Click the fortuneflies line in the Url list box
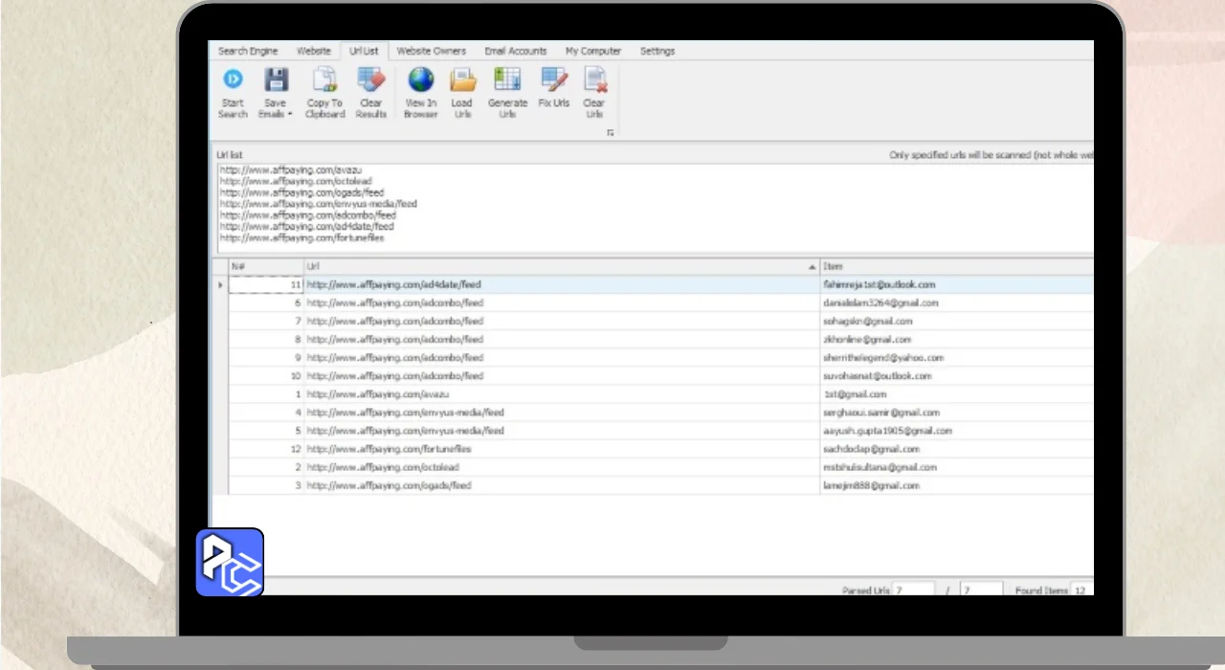The height and width of the screenshot is (670, 1225). [x=301, y=238]
